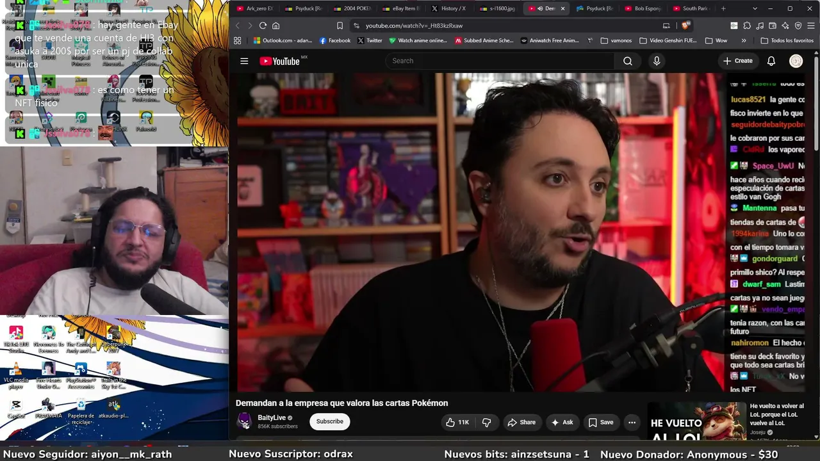Open the vamonos bookmarks folder
The image size is (820, 461).
pyautogui.click(x=616, y=40)
